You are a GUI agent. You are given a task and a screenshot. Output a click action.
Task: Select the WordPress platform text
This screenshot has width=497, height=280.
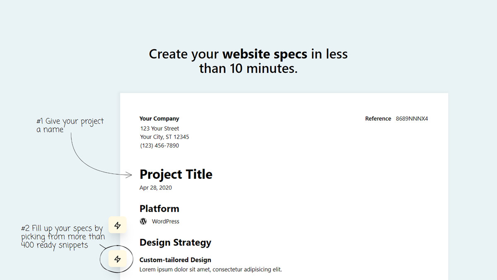(x=166, y=222)
